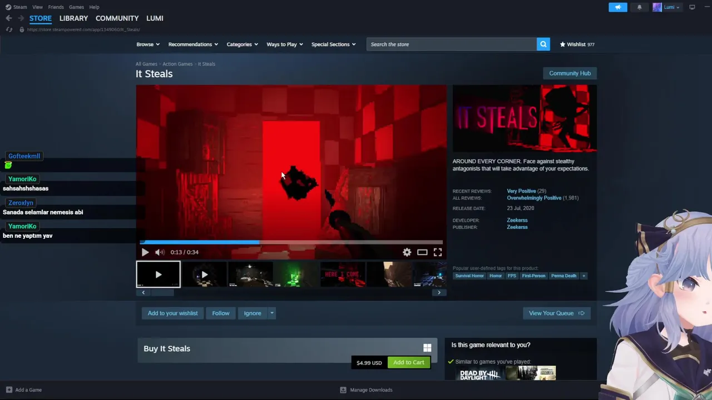Switch to the COMMUNITY tab
Viewport: 712px width, 400px height.
pyautogui.click(x=117, y=18)
